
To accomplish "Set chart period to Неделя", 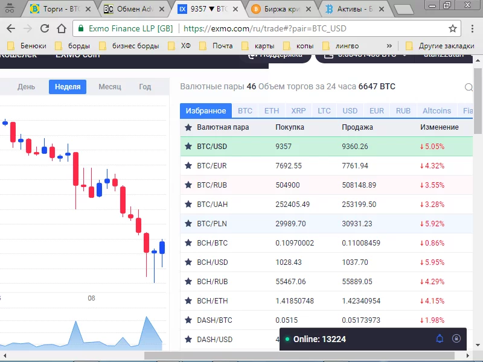I will [x=68, y=87].
